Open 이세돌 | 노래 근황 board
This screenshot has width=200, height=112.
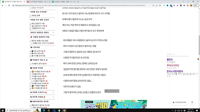pyautogui.click(x=38, y=76)
